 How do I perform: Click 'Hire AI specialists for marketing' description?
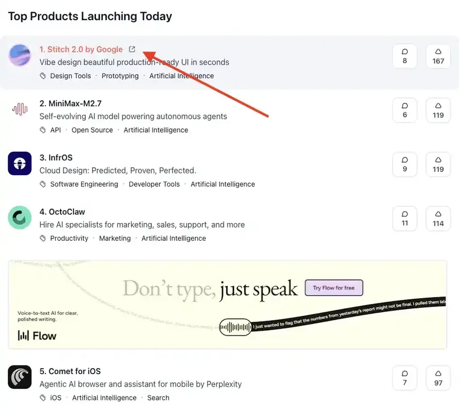(x=142, y=225)
